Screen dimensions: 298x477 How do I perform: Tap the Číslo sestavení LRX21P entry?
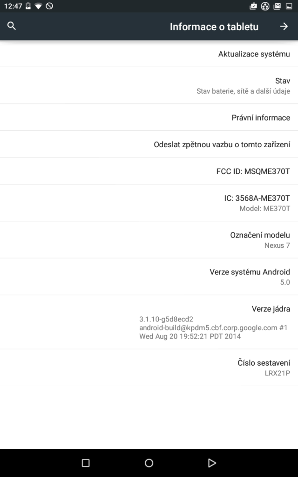[x=149, y=368]
